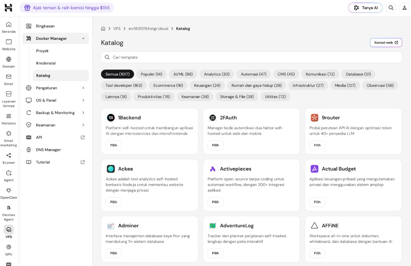This screenshot has width=411, height=266.
Task: Click Pilih on the AFFiNE card
Action: 317,253
